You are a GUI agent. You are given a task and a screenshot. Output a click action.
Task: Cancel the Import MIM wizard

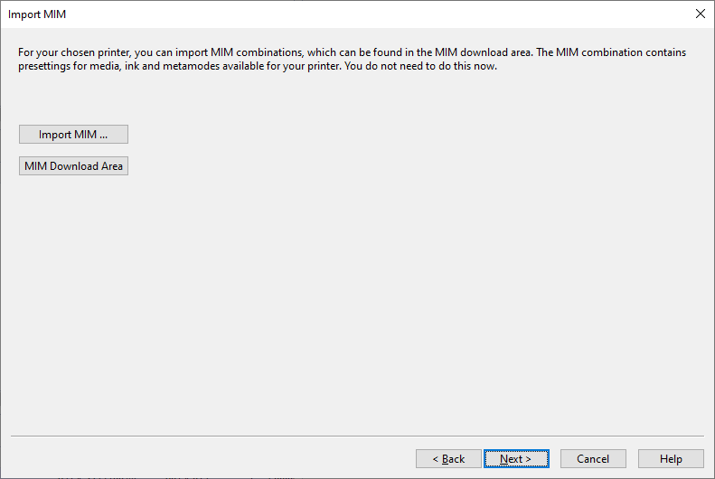coord(593,459)
